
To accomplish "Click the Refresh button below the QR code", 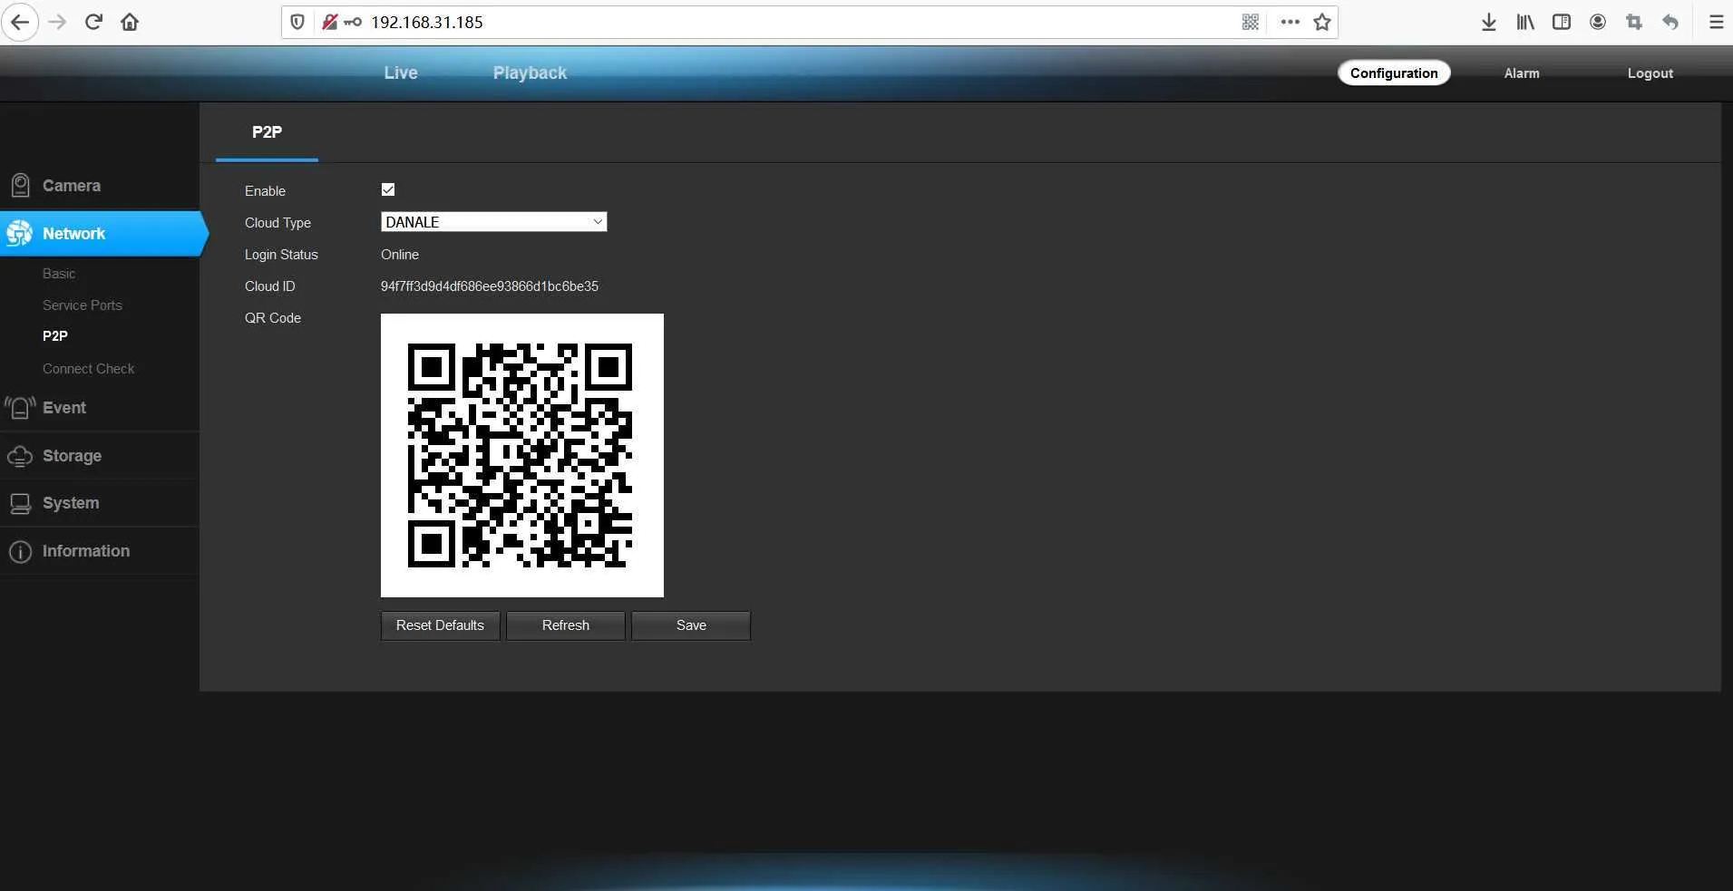I will tap(566, 625).
